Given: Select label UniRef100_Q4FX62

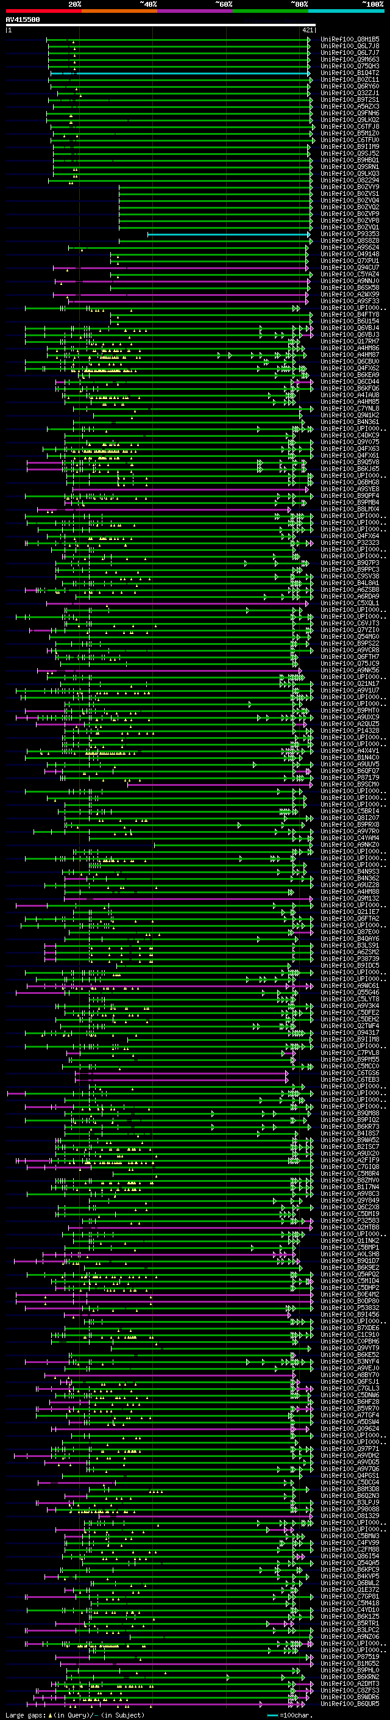Looking at the screenshot, I should tap(350, 369).
